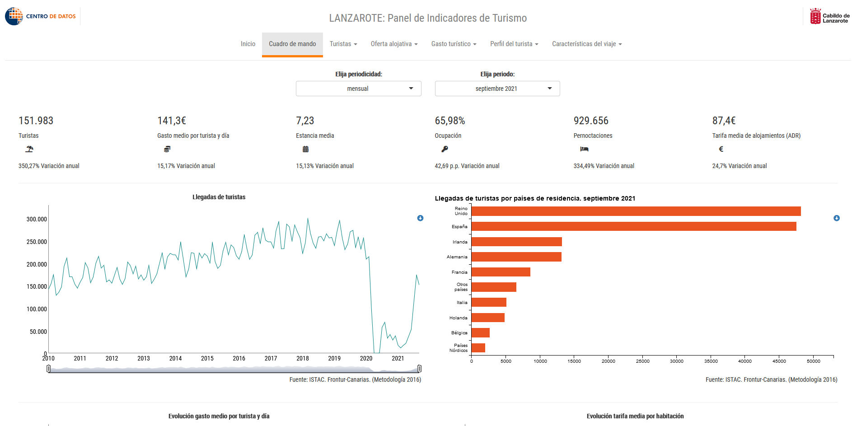Screen dimensions: 852x426
Task: Expand the Oferta alojativa menu
Action: click(394, 44)
